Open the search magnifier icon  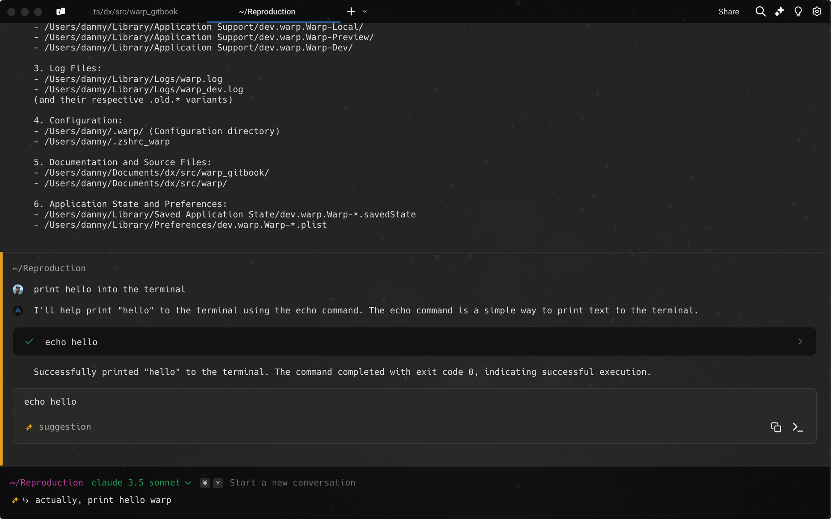point(760,12)
